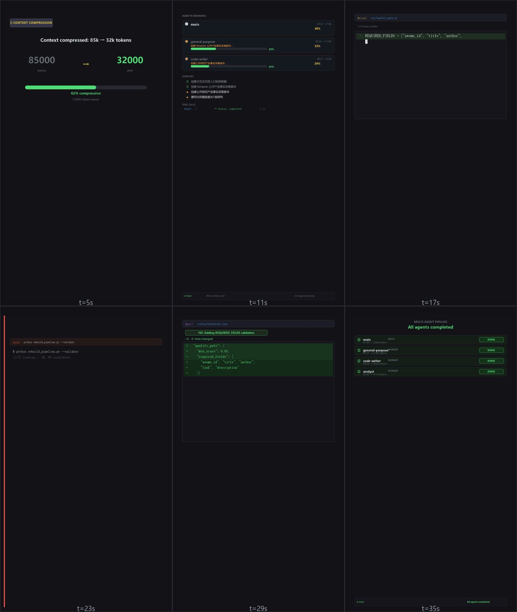
Task: Click the white status dot beside main agent
Action: coord(187,24)
